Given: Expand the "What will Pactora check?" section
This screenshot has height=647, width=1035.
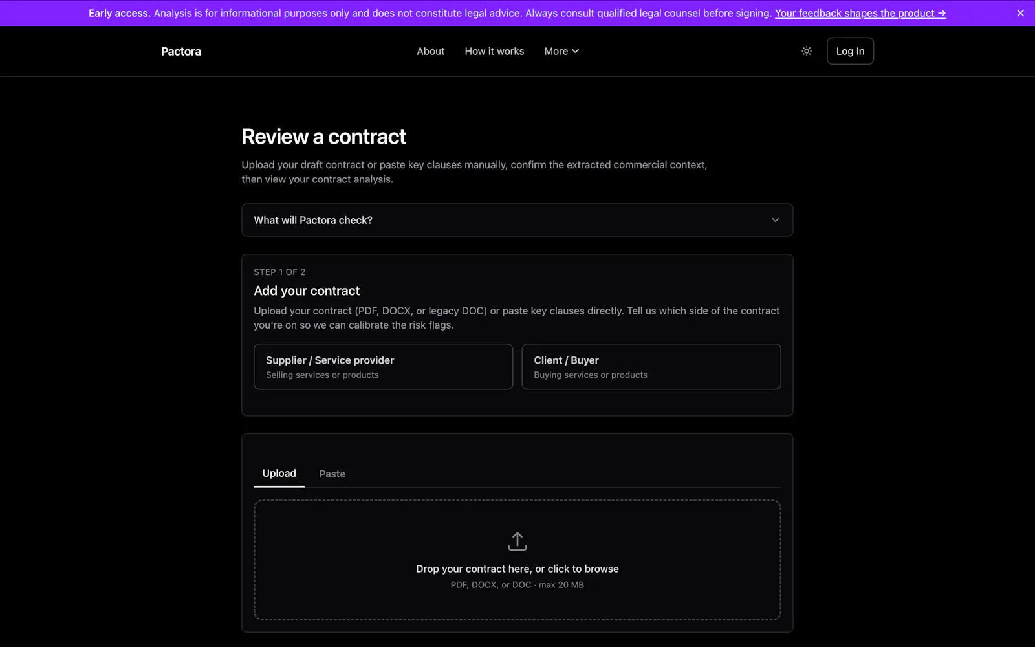Looking at the screenshot, I should coord(517,220).
